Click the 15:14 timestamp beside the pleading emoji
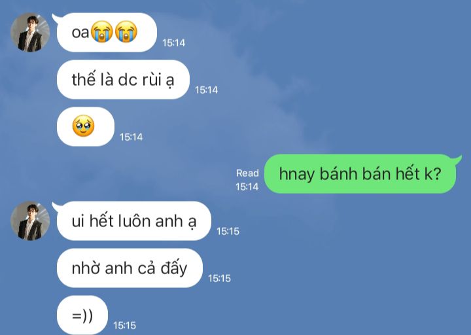The width and height of the screenshot is (471, 335). (131, 137)
